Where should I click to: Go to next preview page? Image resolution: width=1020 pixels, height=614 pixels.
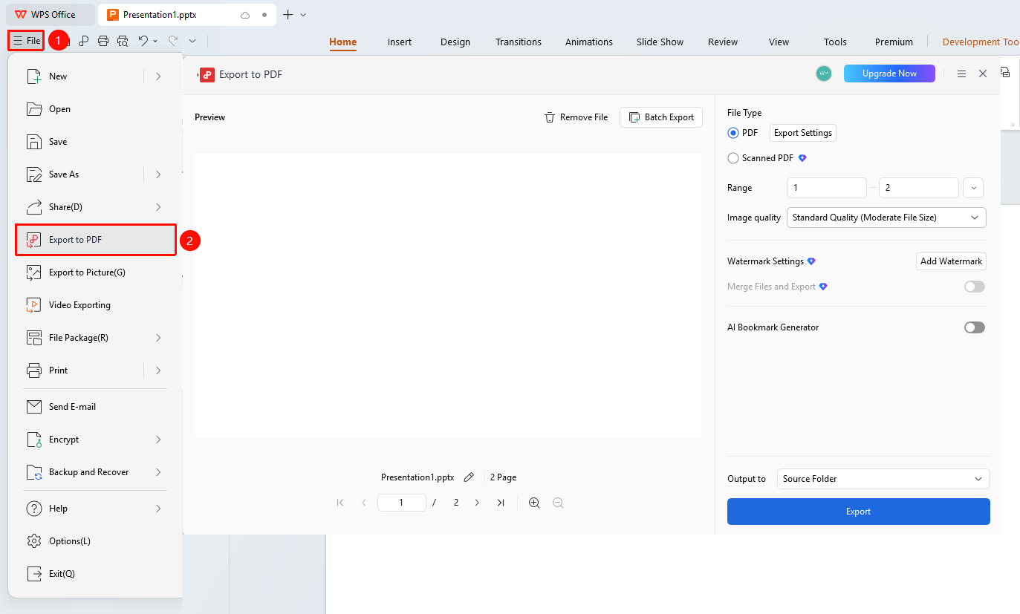[x=477, y=503]
